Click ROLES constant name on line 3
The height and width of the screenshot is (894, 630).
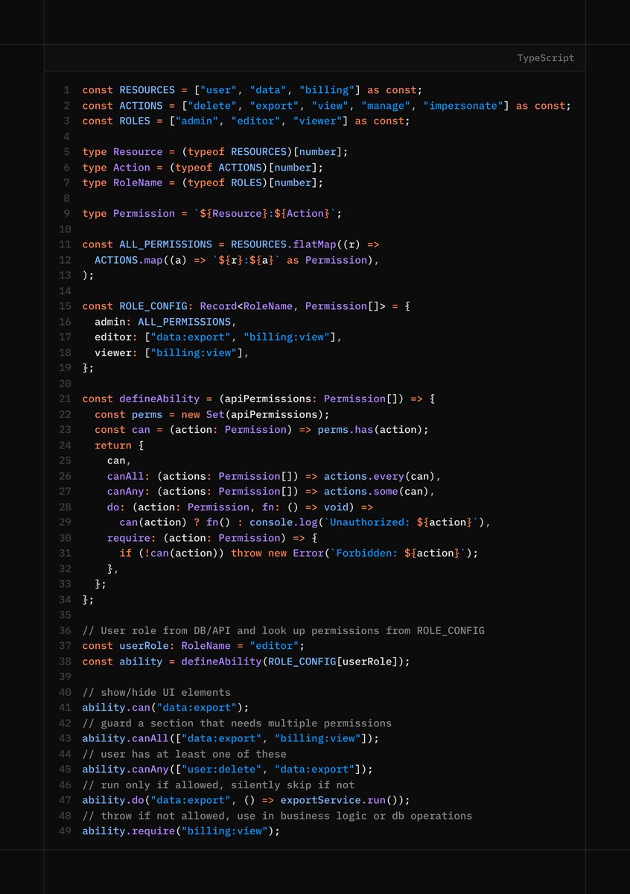[x=135, y=121]
